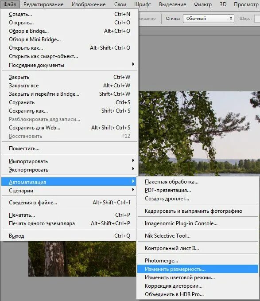
Task: Choose Открыть... menu item
Action: 70,23
